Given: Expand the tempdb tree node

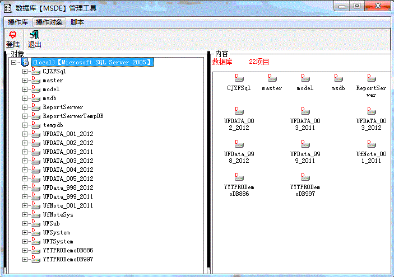Looking at the screenshot, I should (x=25, y=125).
